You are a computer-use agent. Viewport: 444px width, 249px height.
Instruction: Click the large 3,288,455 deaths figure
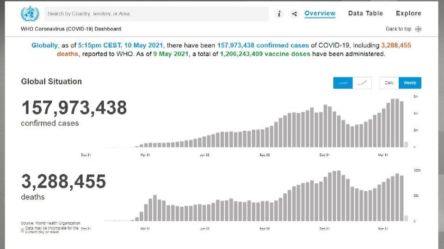pyautogui.click(x=64, y=182)
